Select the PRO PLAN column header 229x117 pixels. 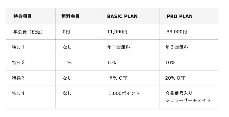pos(179,16)
